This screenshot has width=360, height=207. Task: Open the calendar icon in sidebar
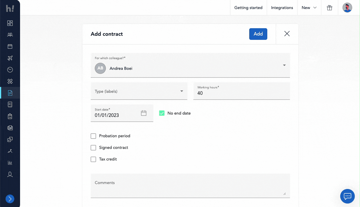[x=10, y=46]
